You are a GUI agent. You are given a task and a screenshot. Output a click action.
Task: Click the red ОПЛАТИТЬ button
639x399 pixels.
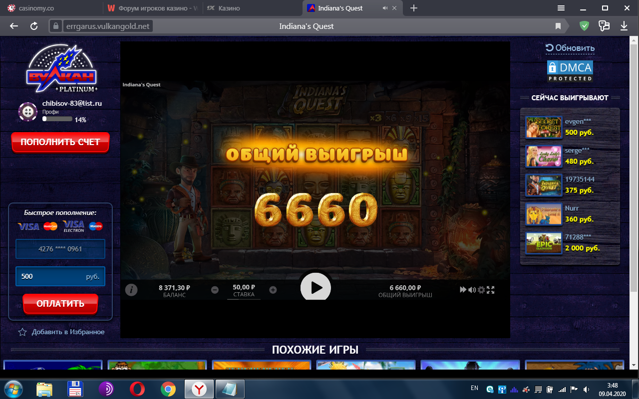[x=60, y=304]
